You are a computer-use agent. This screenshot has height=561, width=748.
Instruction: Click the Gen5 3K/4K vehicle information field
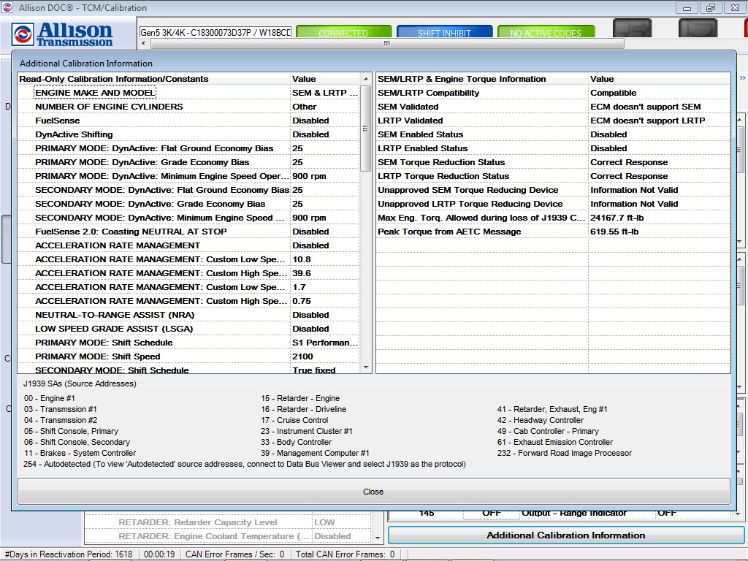point(214,32)
